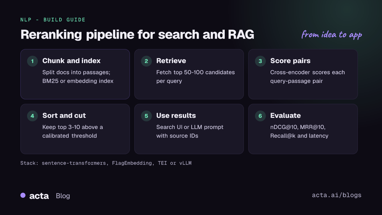Image resolution: width=382 pixels, height=215 pixels.
Task: Click 'calibrated threshold' text
Action: click(x=69, y=136)
